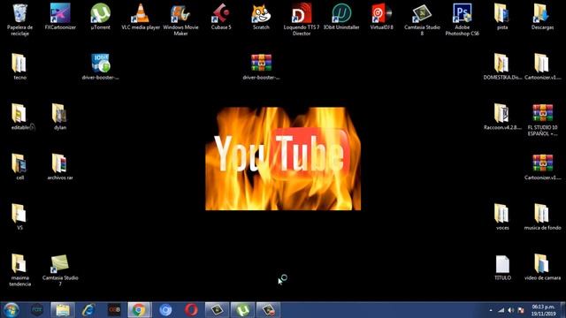Open File Explorer from the taskbar

point(63,310)
